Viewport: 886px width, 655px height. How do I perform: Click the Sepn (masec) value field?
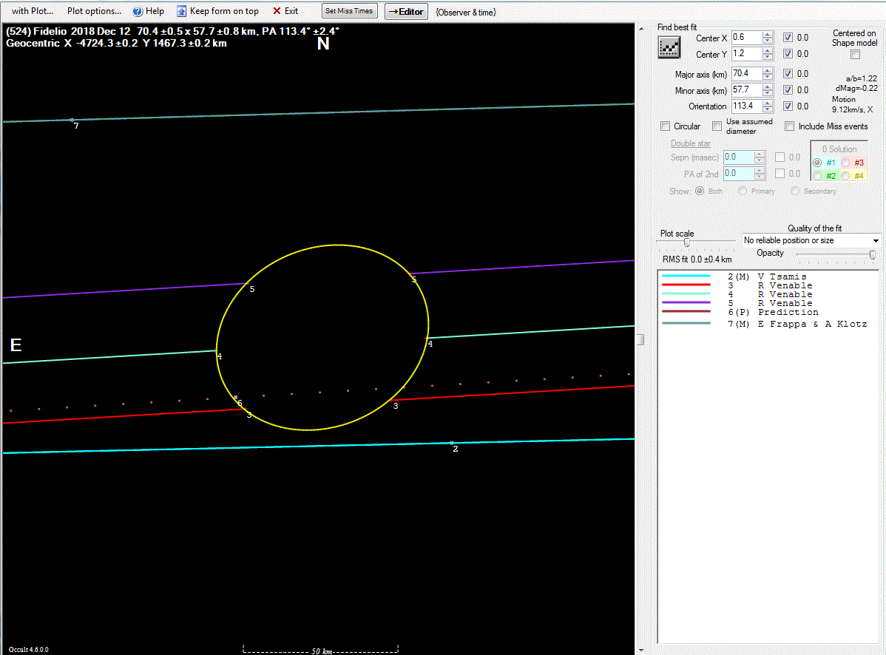pyautogui.click(x=739, y=157)
